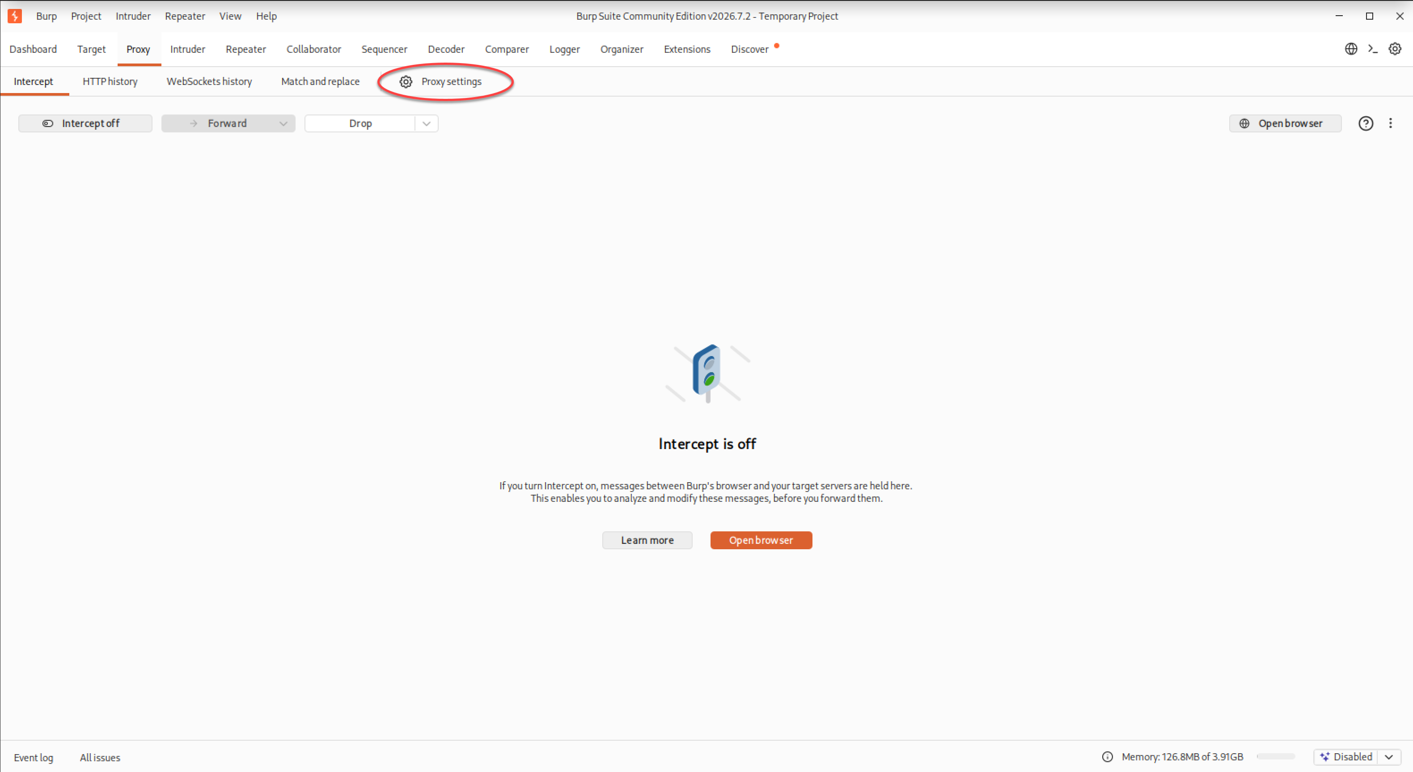Open Proxy settings
1413x772 pixels.
coord(440,81)
